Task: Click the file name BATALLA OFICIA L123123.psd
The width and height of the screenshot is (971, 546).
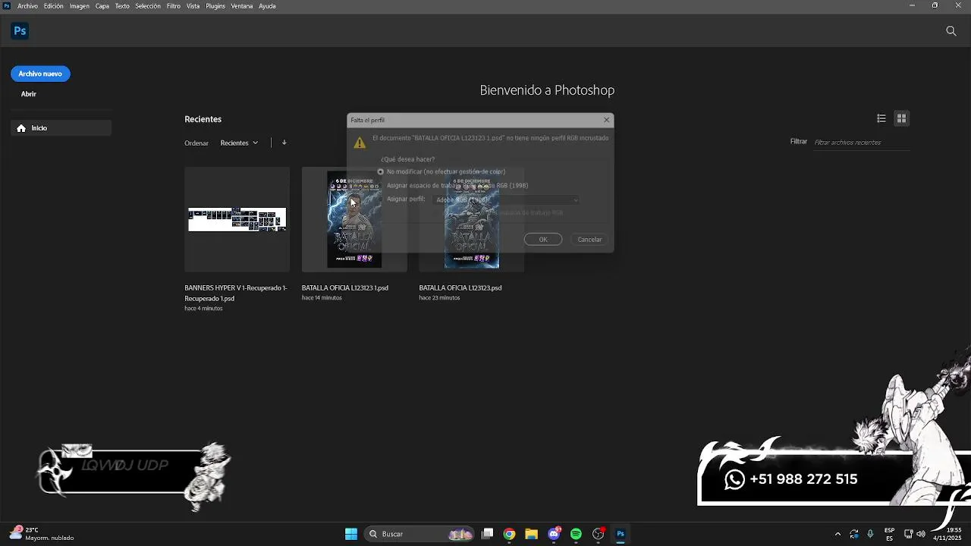Action: (460, 288)
